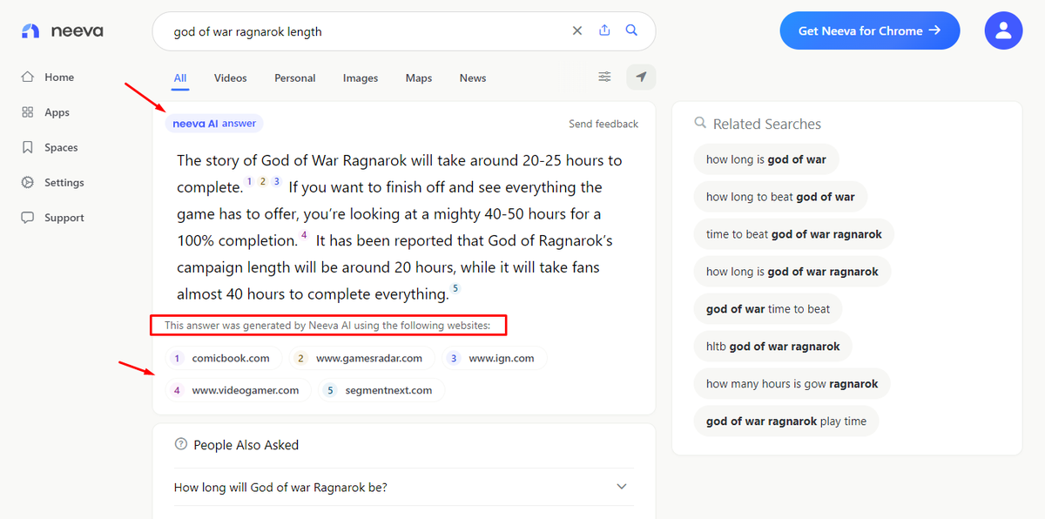Screen dimensions: 1045x519
Task: Click citation 4 superscript in answer
Action: pos(304,235)
